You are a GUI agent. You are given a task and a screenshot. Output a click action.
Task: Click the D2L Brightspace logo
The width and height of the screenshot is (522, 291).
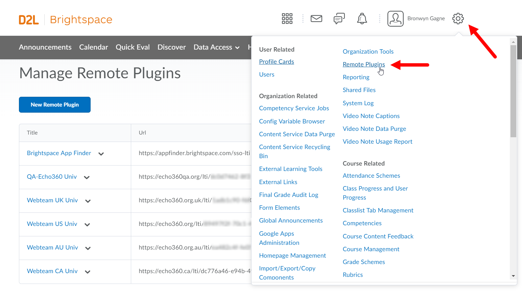(66, 20)
